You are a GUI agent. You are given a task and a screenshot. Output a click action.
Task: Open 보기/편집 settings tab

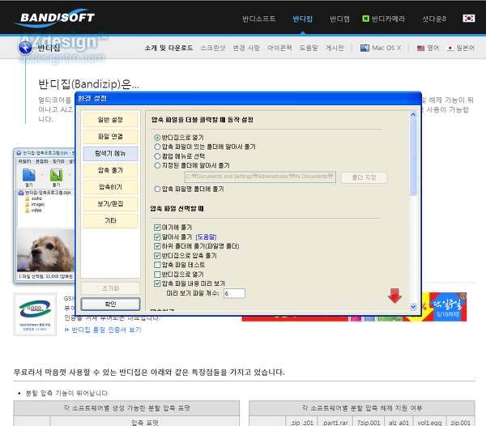click(x=110, y=203)
